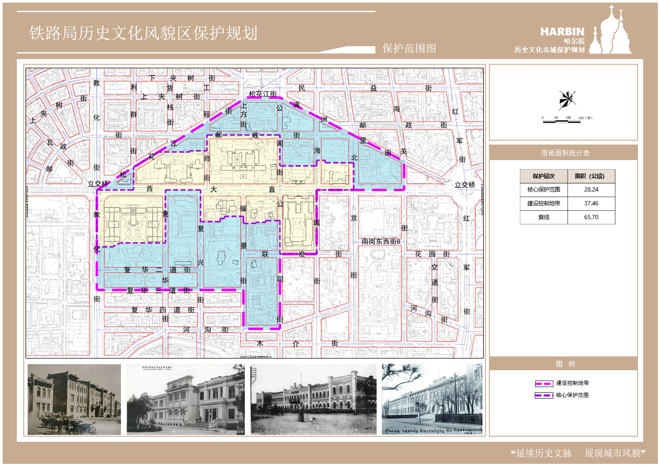Image resolution: width=660 pixels, height=466 pixels.
Task: Select the 保护层次 table header cell
Action: click(543, 176)
